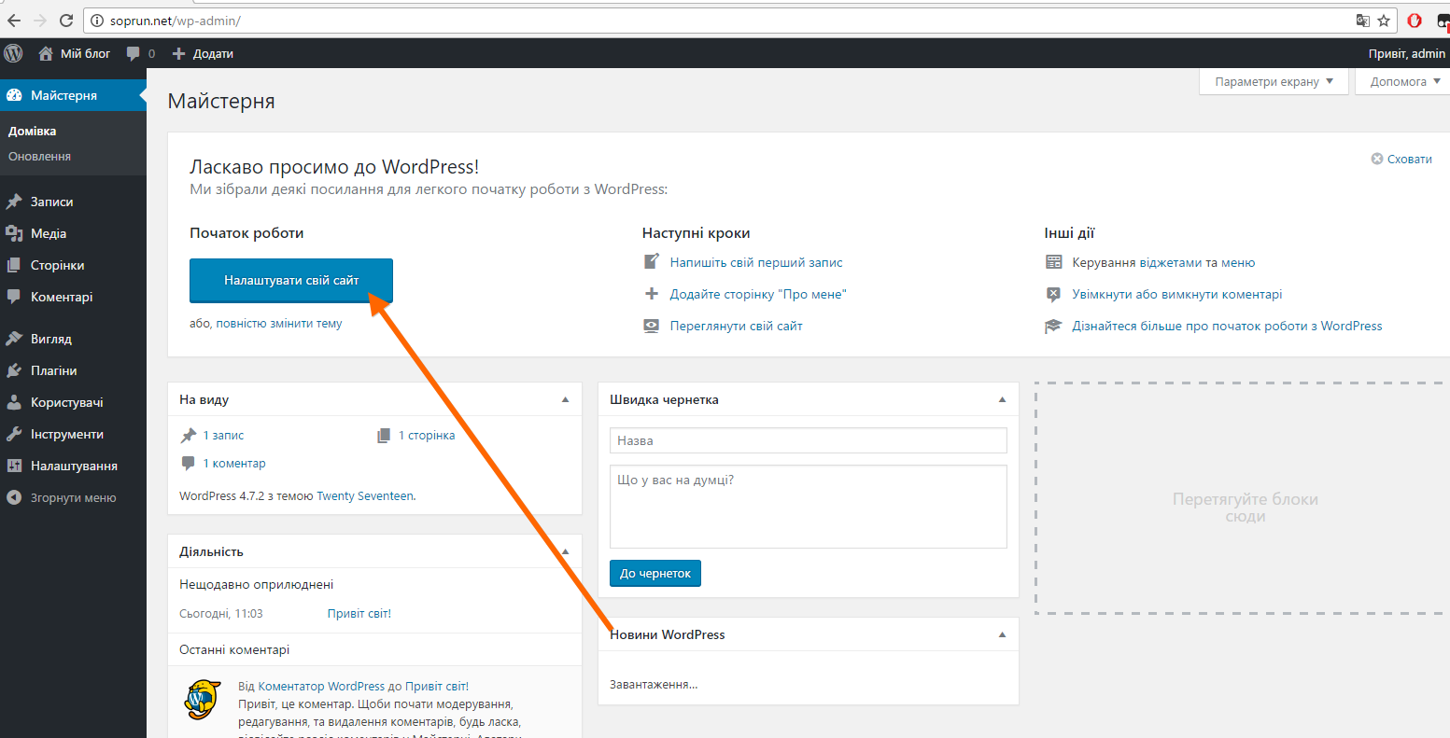Open the Допомога dropdown

click(1403, 81)
